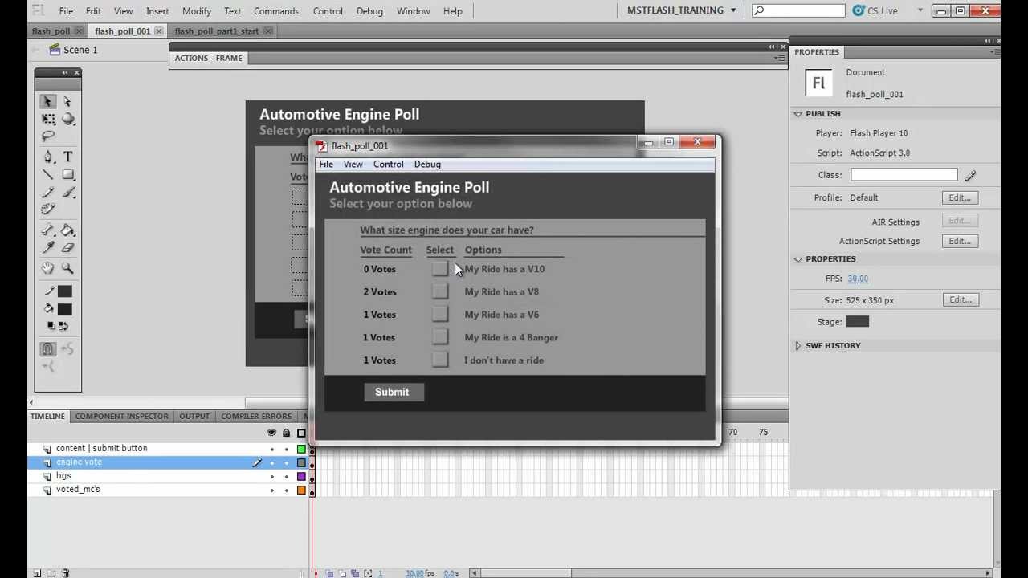Select the Pencil tool
1028x578 pixels.
(48, 192)
